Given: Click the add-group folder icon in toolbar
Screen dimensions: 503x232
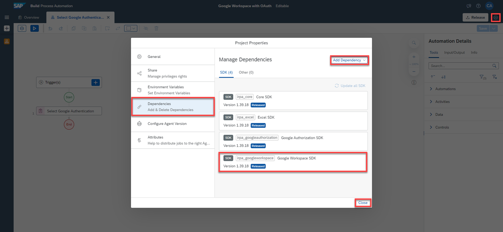Looking at the screenshot, I should coord(107,28).
